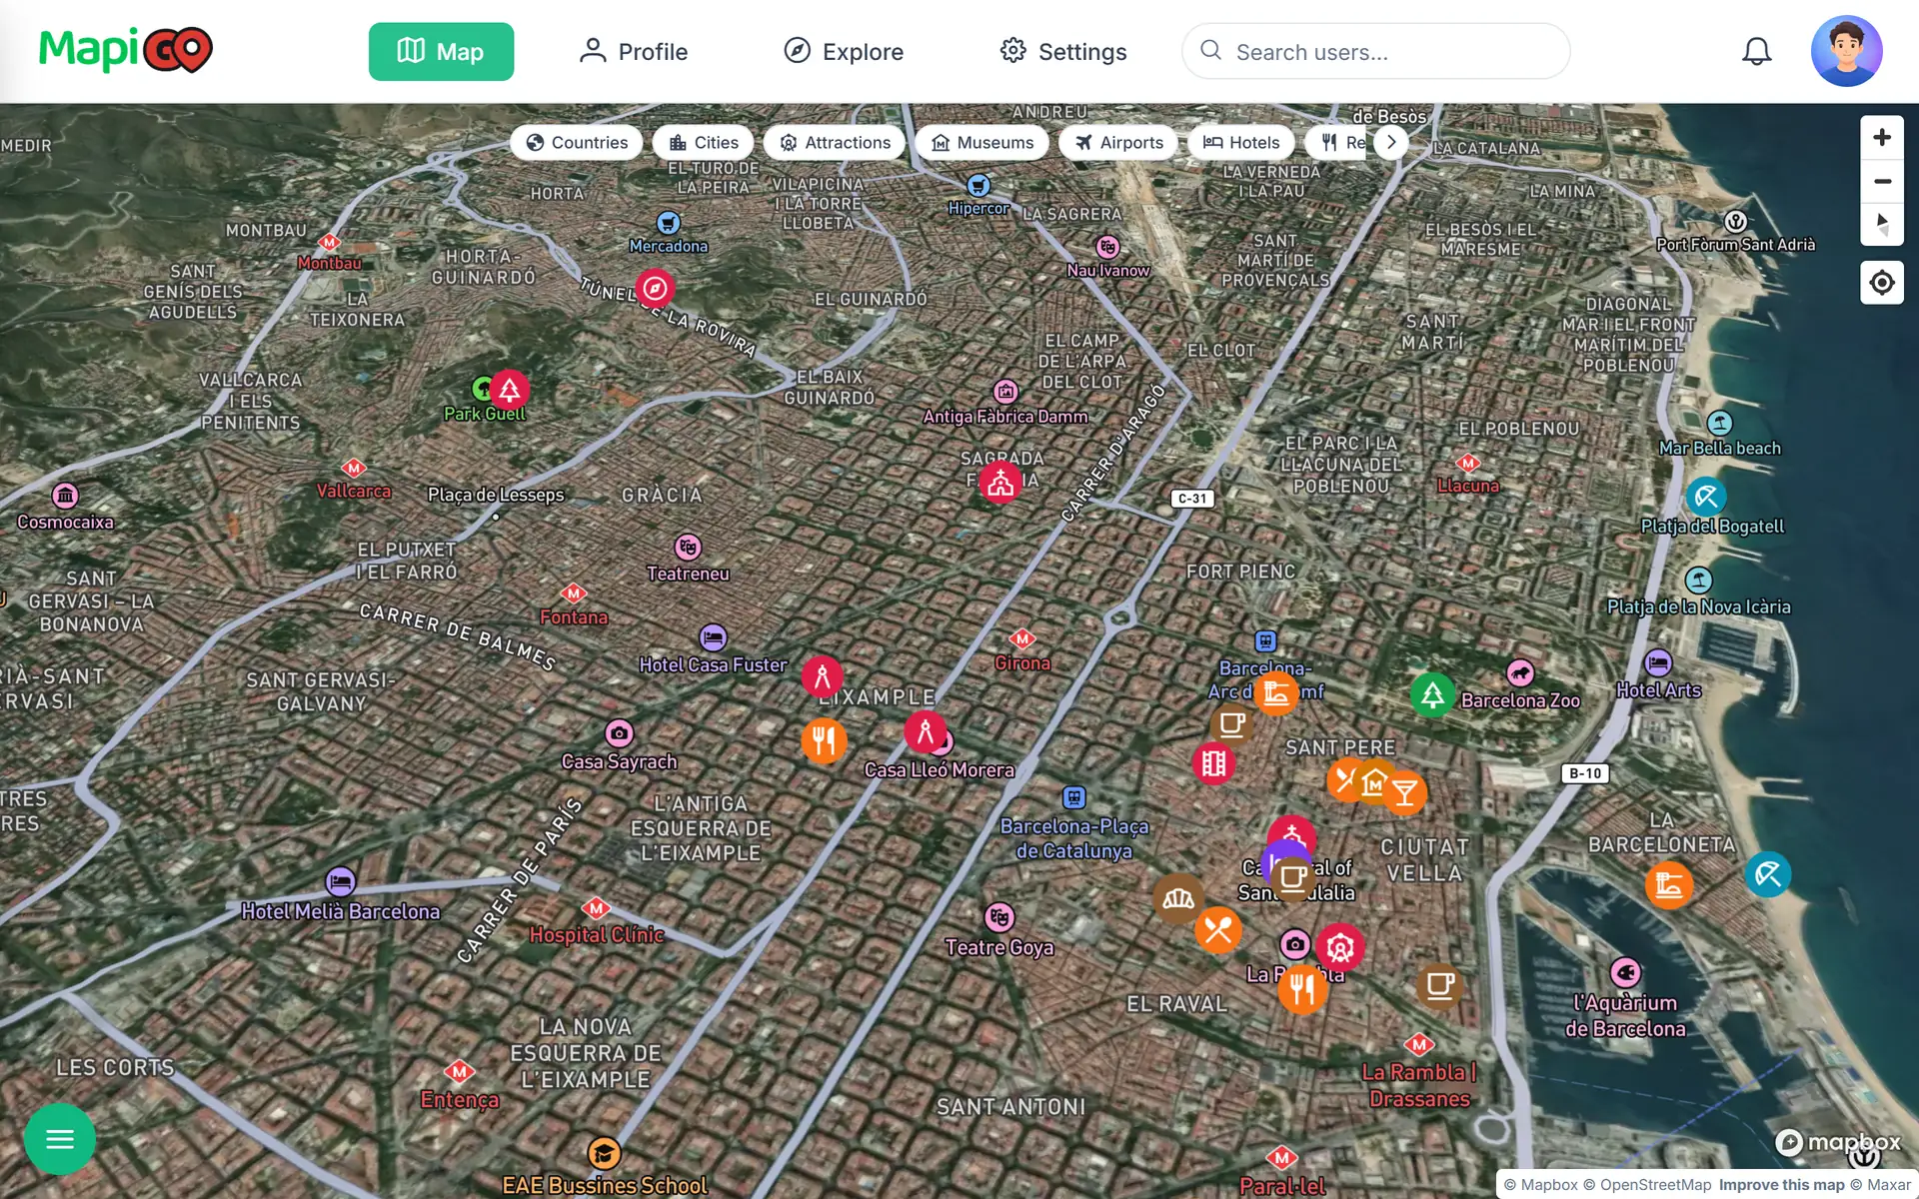The width and height of the screenshot is (1919, 1199).
Task: Open the user avatar menu
Action: point(1846,51)
